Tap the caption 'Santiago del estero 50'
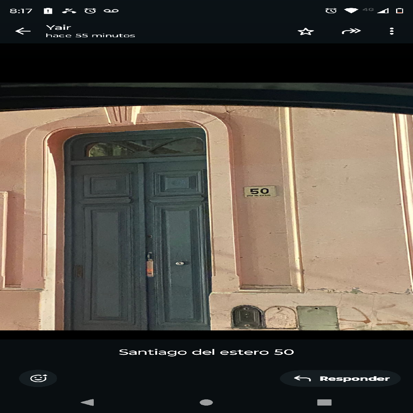Viewport: 413px width, 413px height. [206, 352]
